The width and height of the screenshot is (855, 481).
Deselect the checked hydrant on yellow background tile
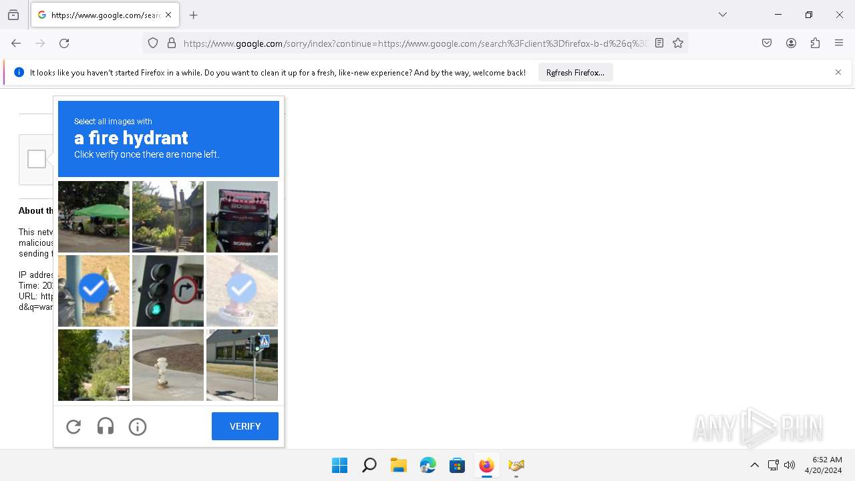tap(94, 291)
